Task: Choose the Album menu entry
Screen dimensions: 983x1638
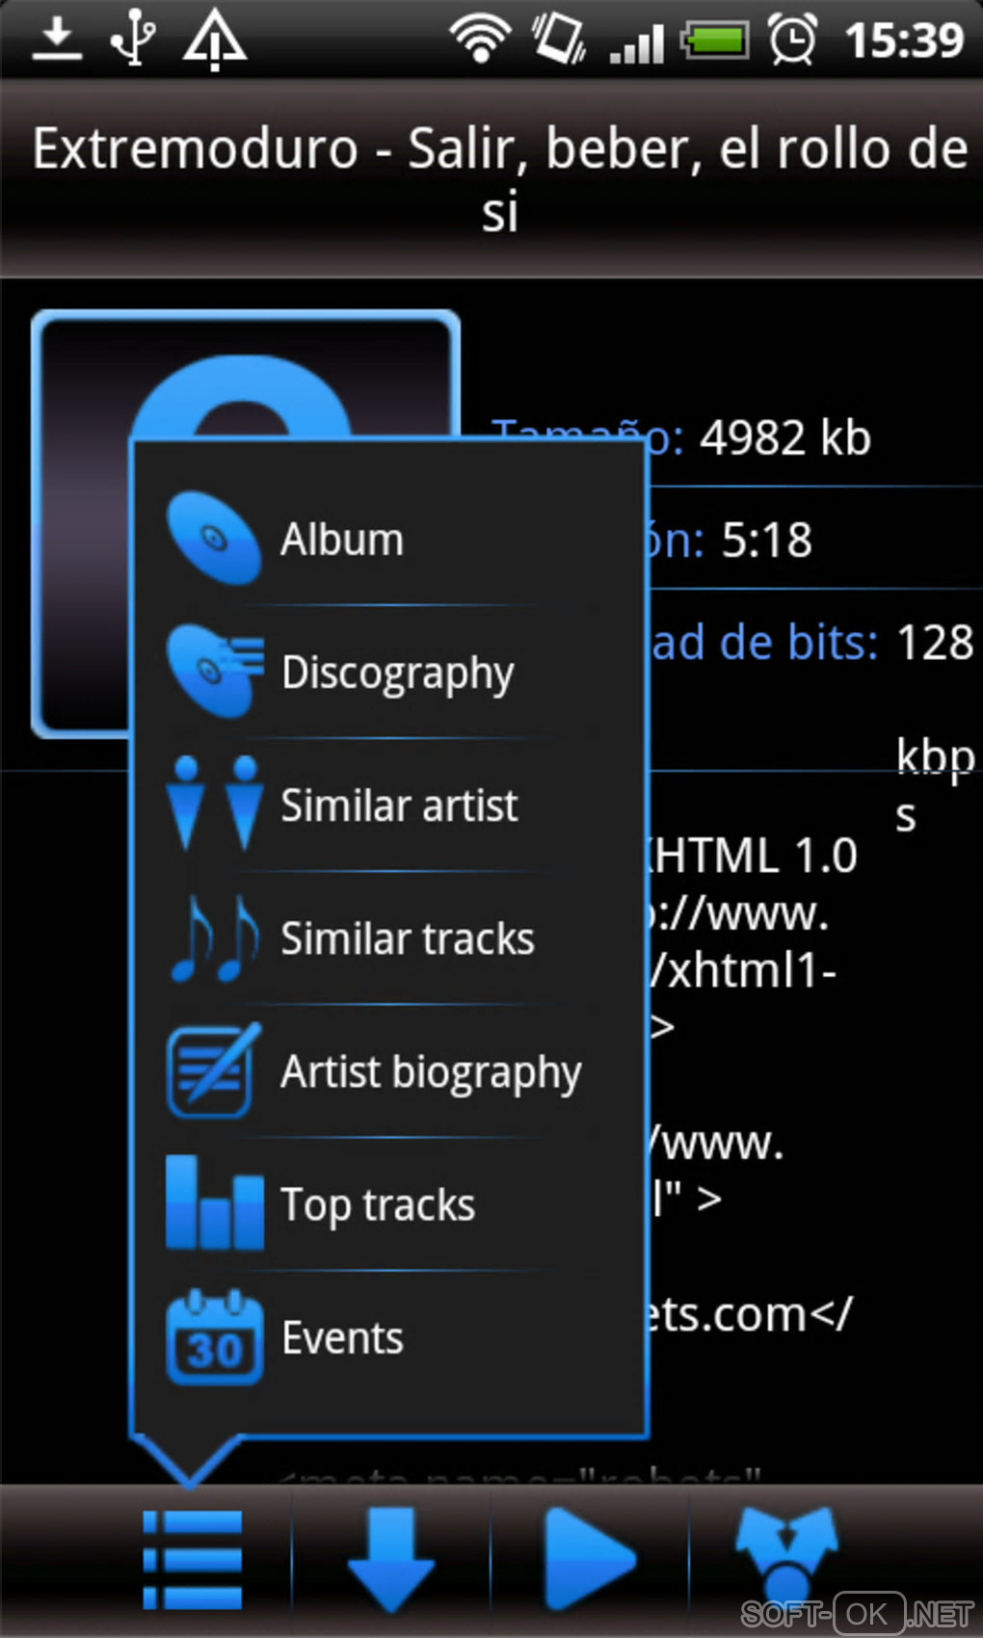Action: [389, 539]
